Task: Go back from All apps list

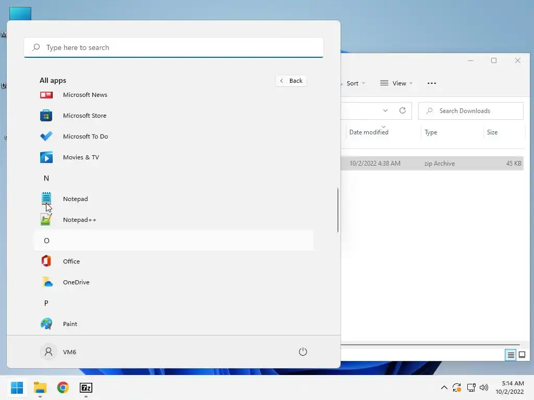Action: click(x=291, y=81)
